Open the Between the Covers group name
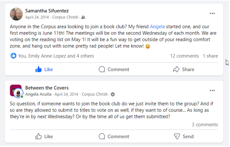The image size is (230, 147). coord(47,88)
